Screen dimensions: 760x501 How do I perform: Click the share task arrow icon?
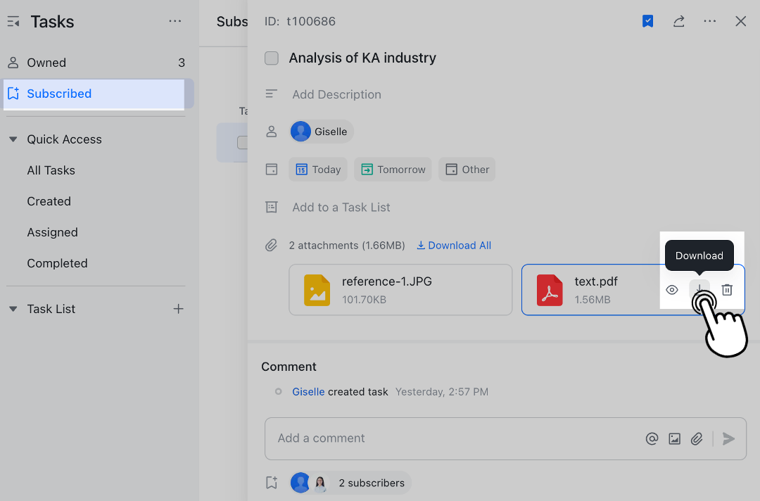tap(678, 21)
